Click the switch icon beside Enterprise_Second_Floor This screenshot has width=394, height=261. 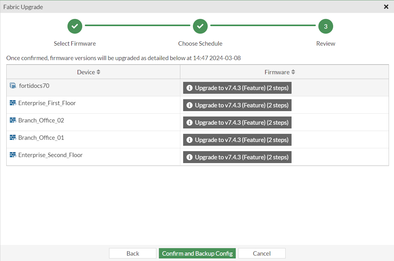tap(12, 155)
